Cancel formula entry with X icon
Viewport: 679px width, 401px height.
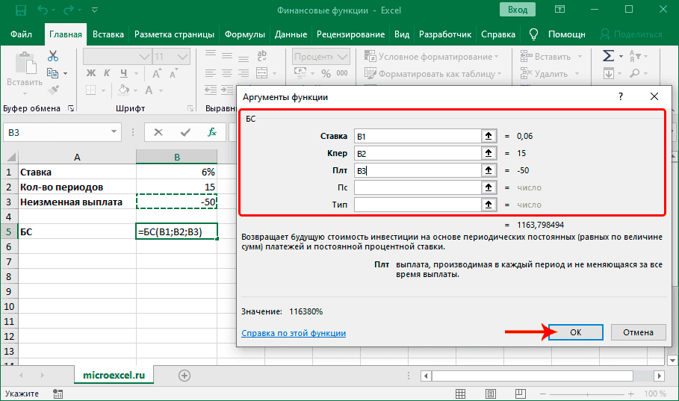(x=158, y=132)
